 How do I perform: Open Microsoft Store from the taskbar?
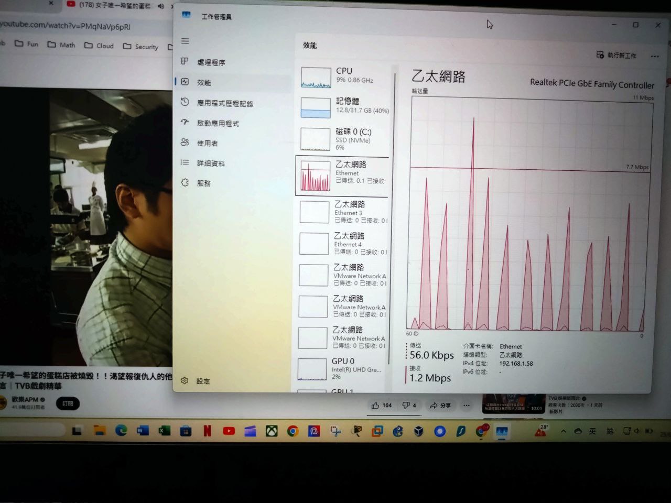click(x=186, y=431)
